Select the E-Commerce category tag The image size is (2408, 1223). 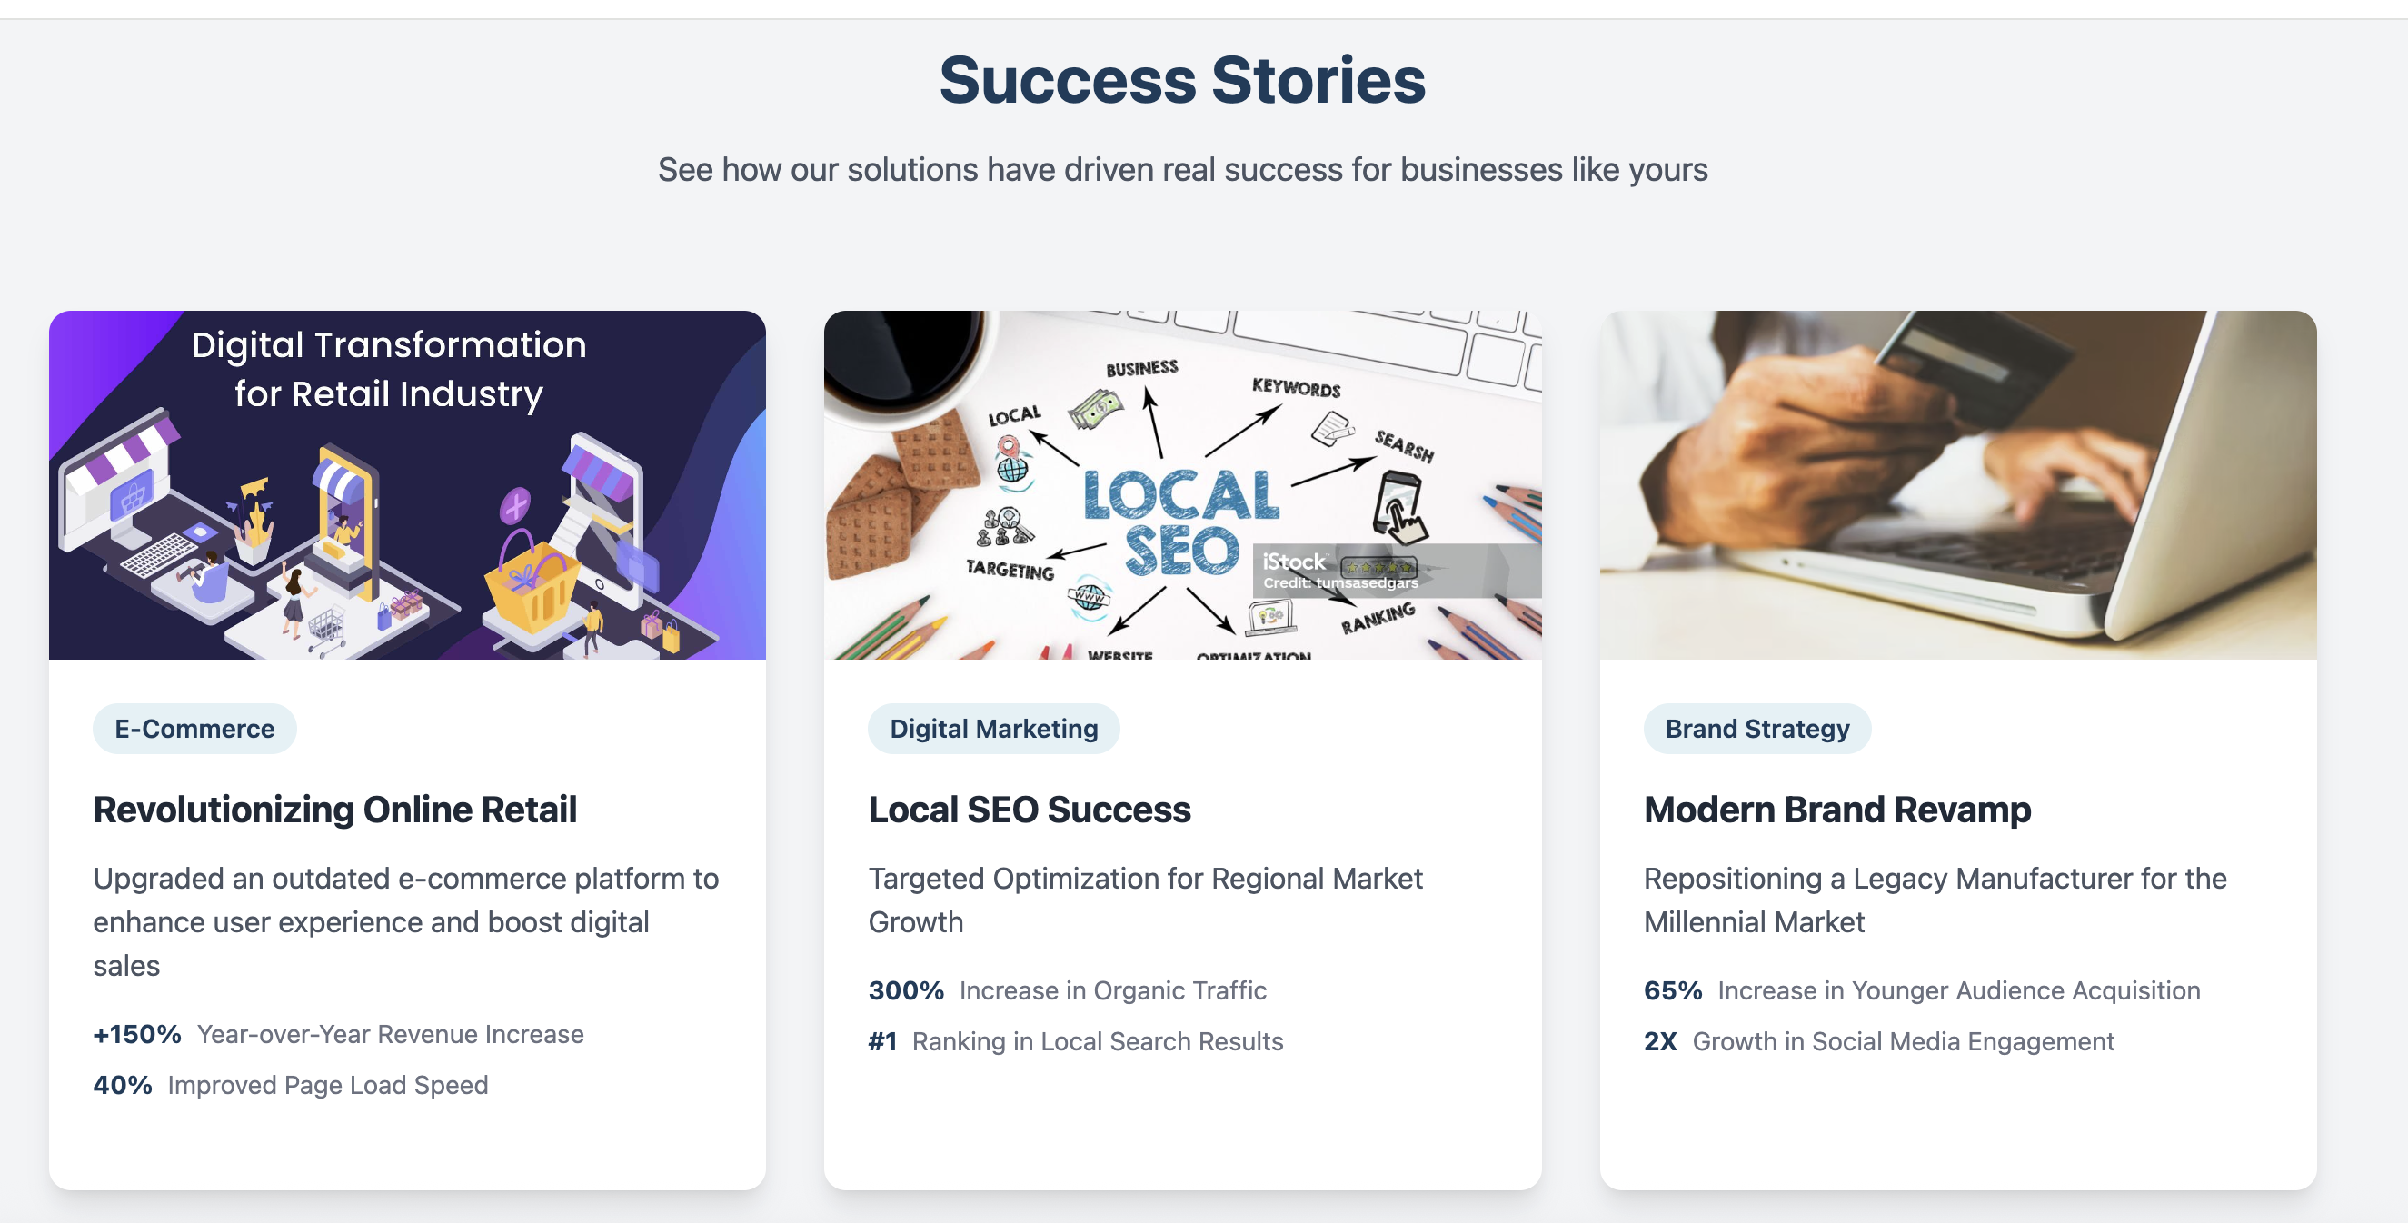(194, 729)
